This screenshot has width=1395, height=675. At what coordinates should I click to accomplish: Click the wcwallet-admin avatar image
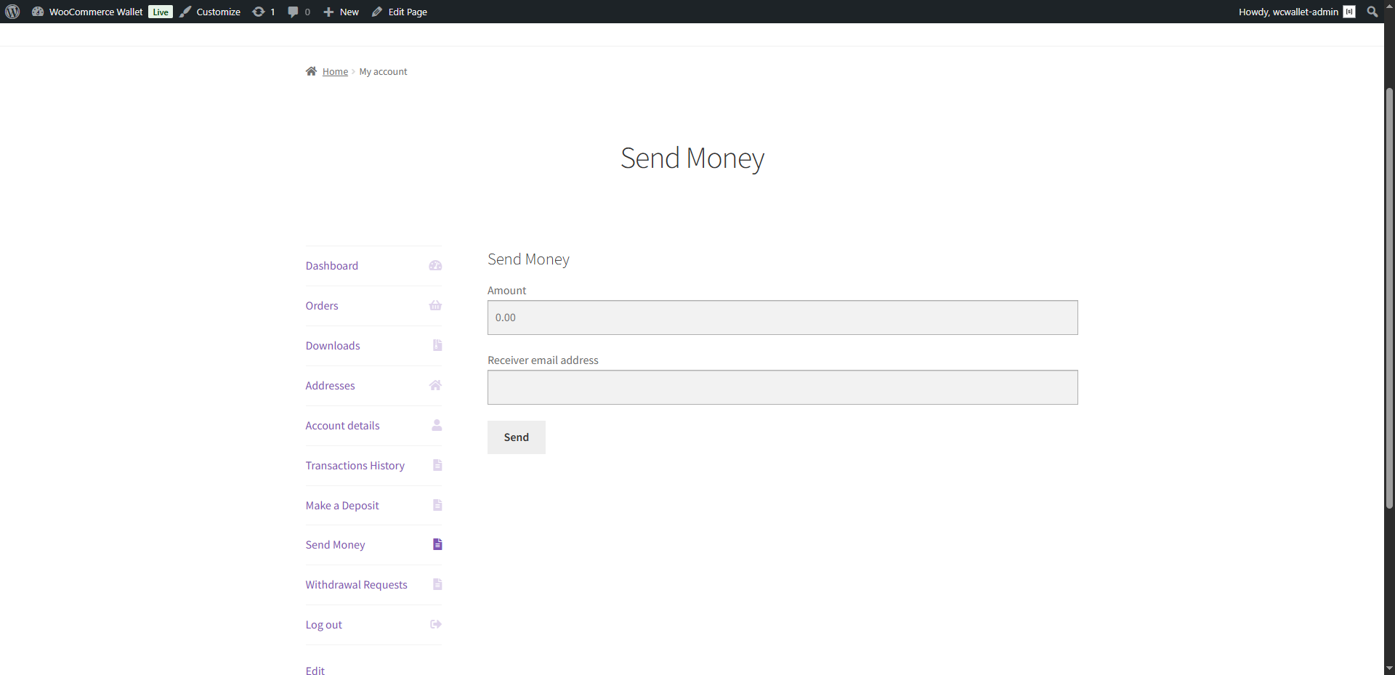pyautogui.click(x=1349, y=12)
